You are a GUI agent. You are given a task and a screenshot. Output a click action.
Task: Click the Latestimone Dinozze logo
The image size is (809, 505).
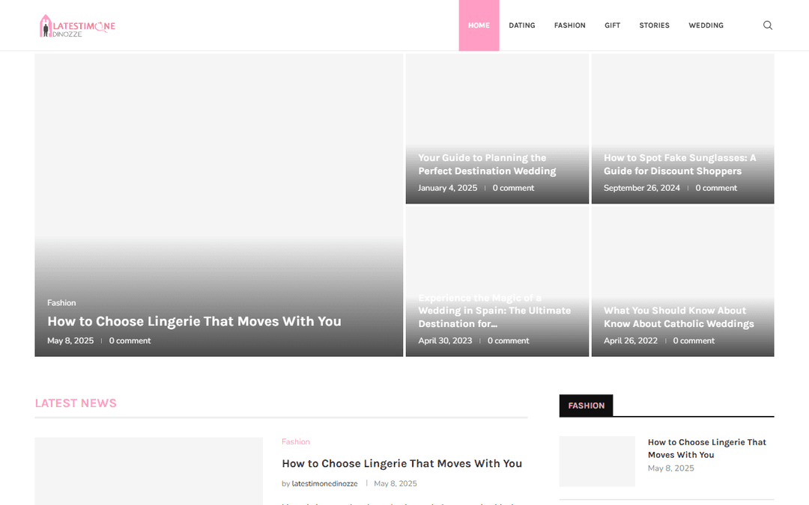coord(77,25)
